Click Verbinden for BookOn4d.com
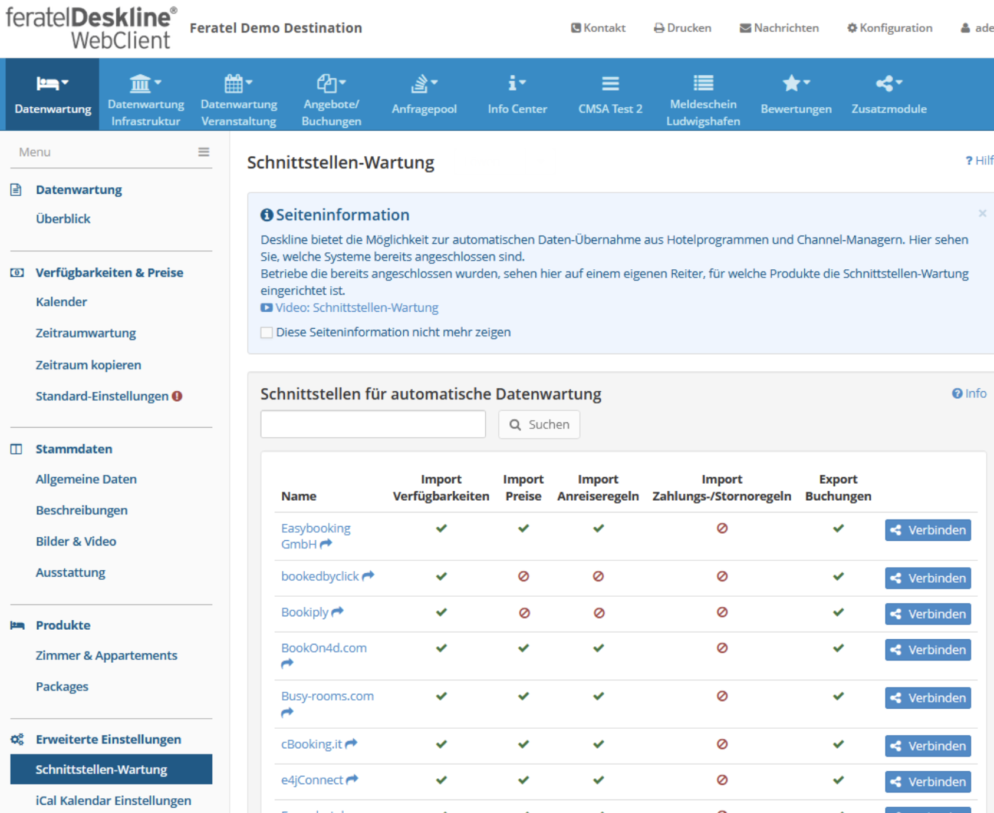Screen dimensions: 994x813 point(927,650)
